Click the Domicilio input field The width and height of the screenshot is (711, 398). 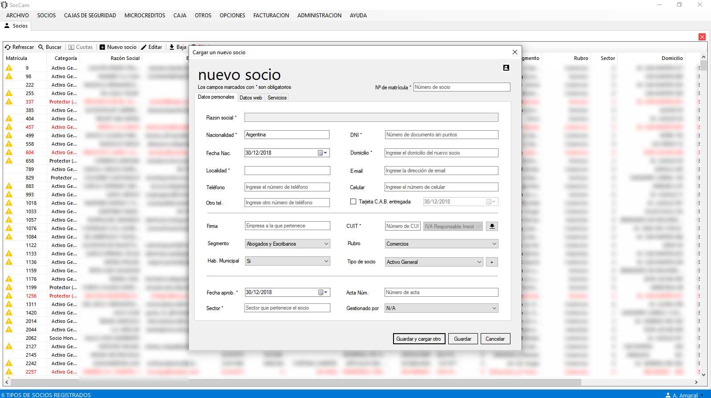tap(442, 153)
